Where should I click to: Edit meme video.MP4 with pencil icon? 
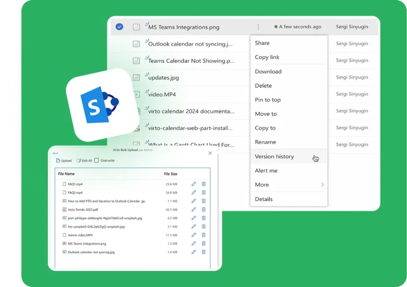pos(194,235)
